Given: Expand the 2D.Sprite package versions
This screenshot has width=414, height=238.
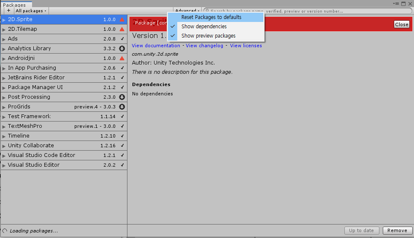Looking at the screenshot, I should [x=4, y=20].
